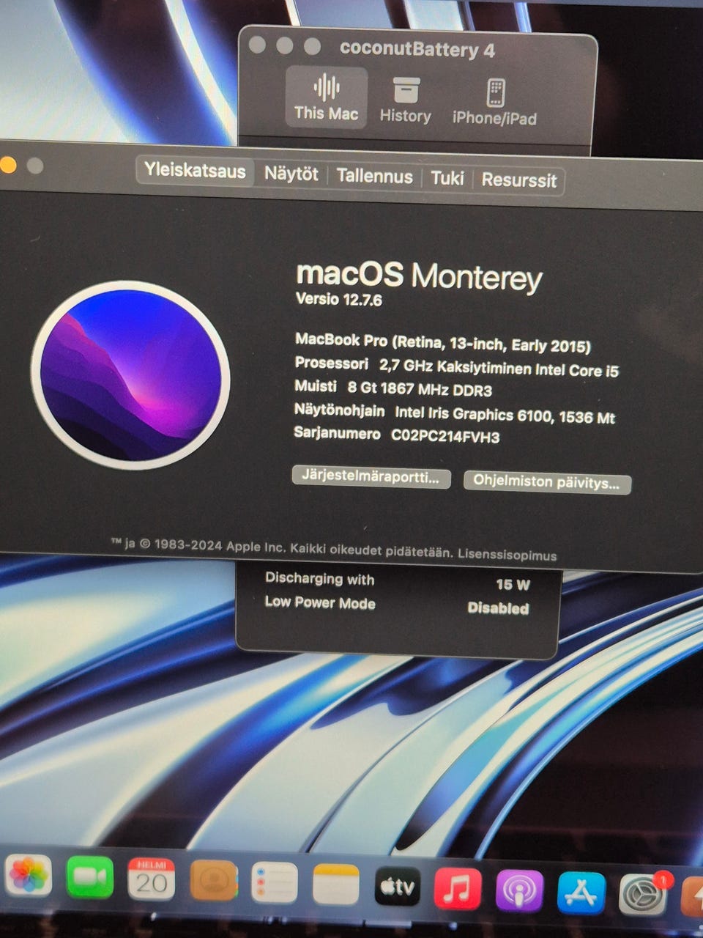Screen dimensions: 703x938
Task: Click the Ohjelmiston päivitys... button
Action: (x=547, y=482)
